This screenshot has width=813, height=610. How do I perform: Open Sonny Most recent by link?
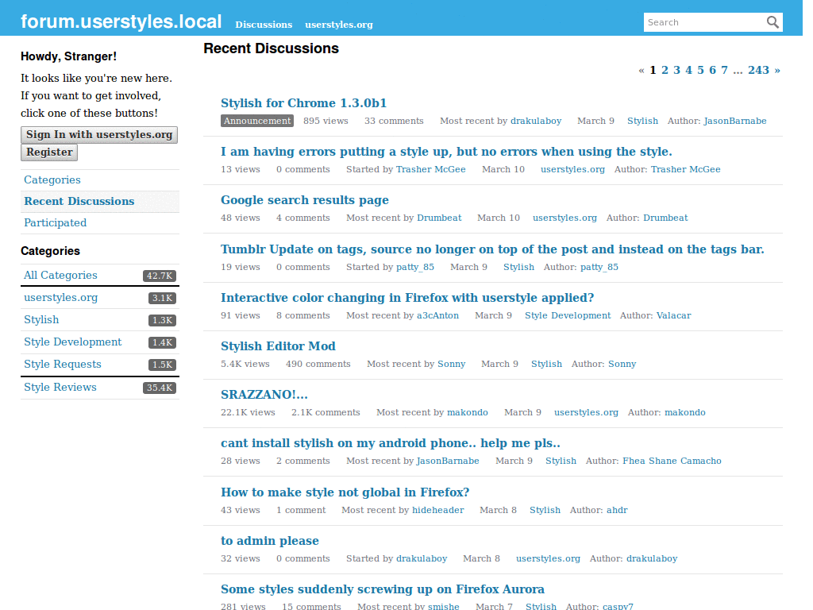452,364
